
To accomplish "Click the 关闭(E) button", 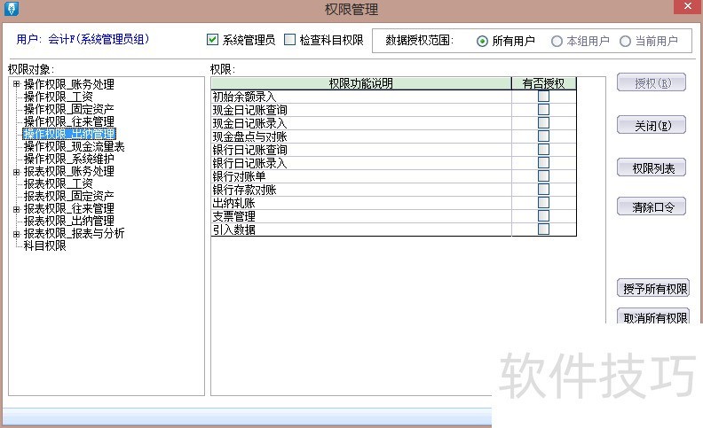I will coord(652,125).
